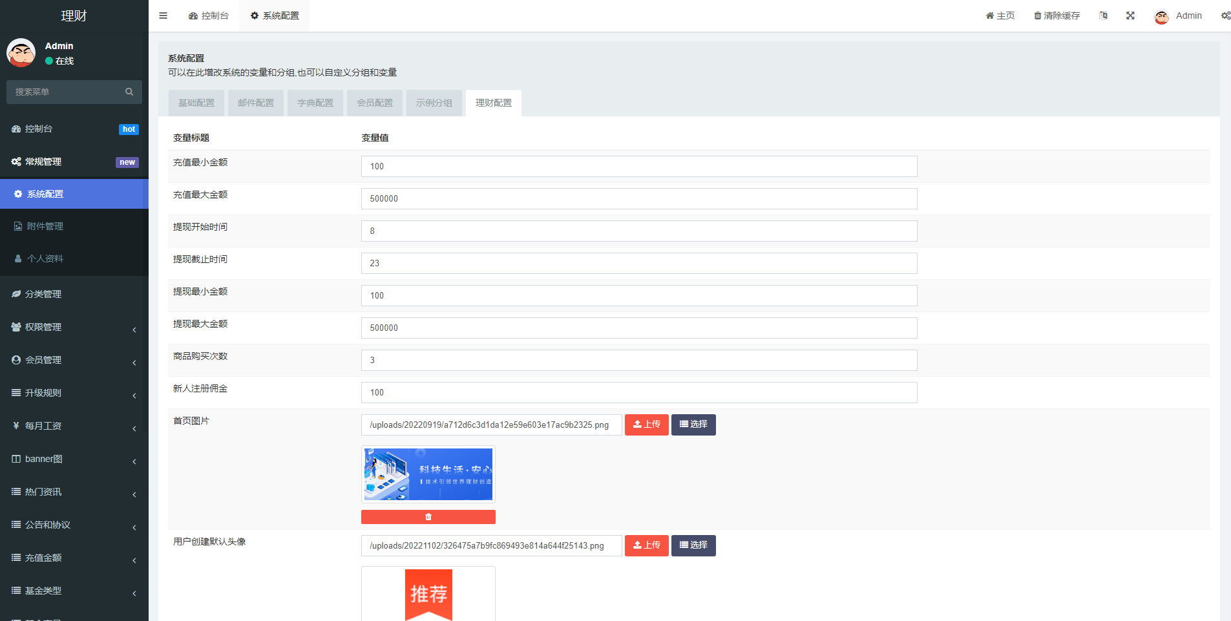
Task: Click the language switch icon in header
Action: (1103, 16)
